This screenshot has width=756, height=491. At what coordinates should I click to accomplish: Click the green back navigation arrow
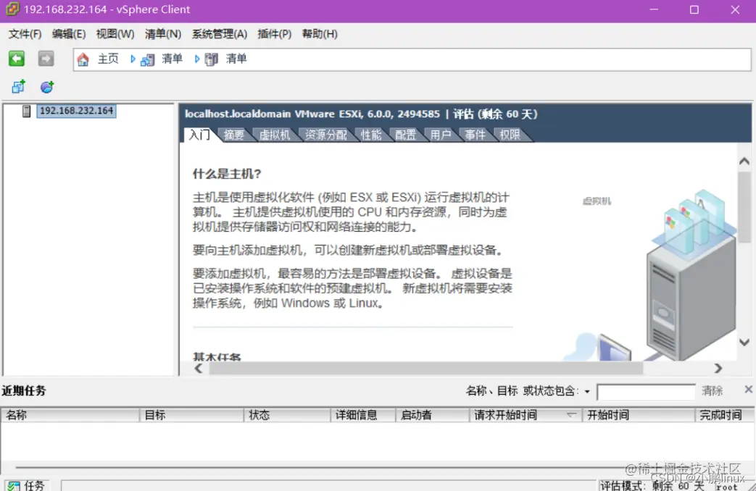tap(17, 59)
